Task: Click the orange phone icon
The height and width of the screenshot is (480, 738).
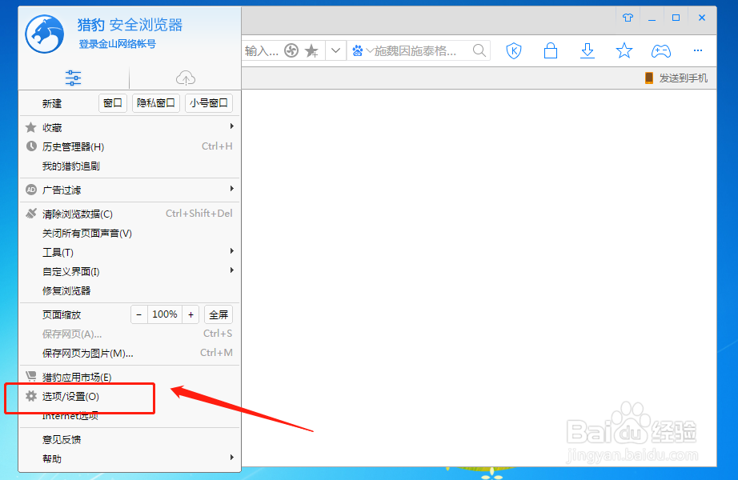Action: pos(649,78)
